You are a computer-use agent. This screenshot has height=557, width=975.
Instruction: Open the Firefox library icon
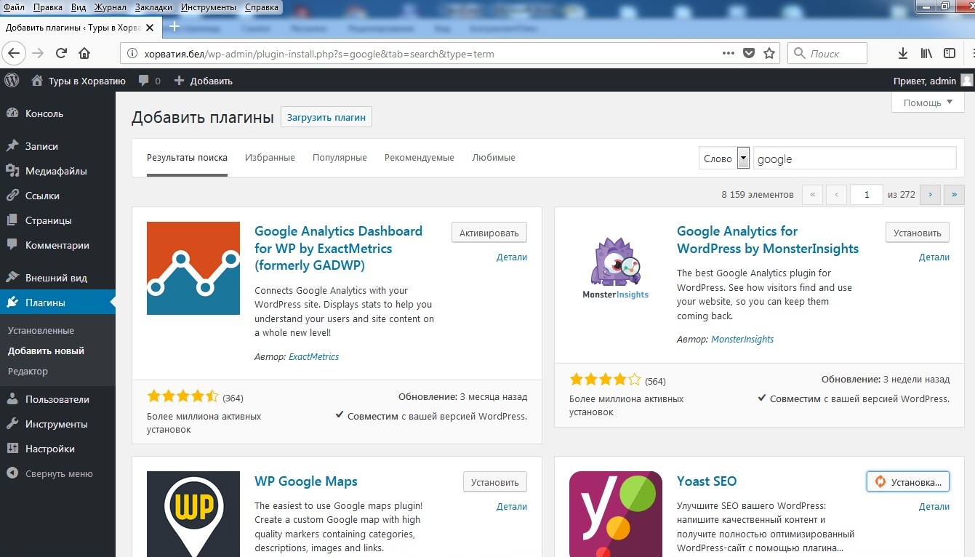point(926,53)
